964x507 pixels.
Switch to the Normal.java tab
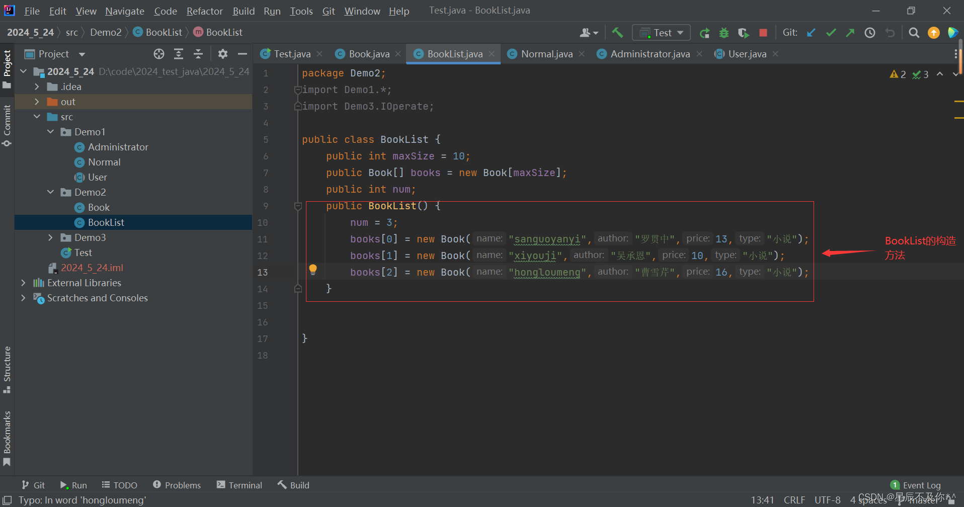click(x=546, y=54)
